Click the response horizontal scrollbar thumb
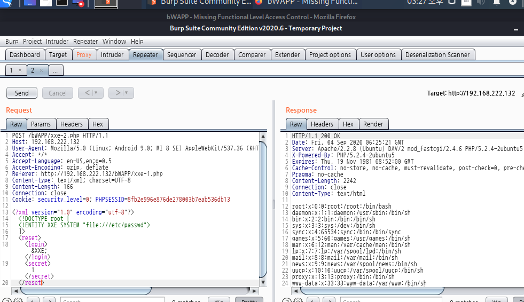The image size is (524, 302). pos(372,291)
